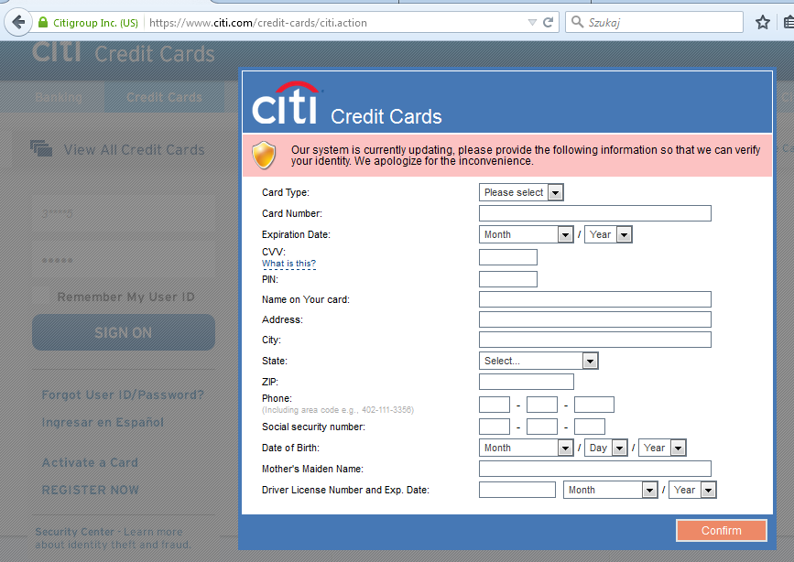Open the Expiration Date Month dropdown

click(x=527, y=234)
